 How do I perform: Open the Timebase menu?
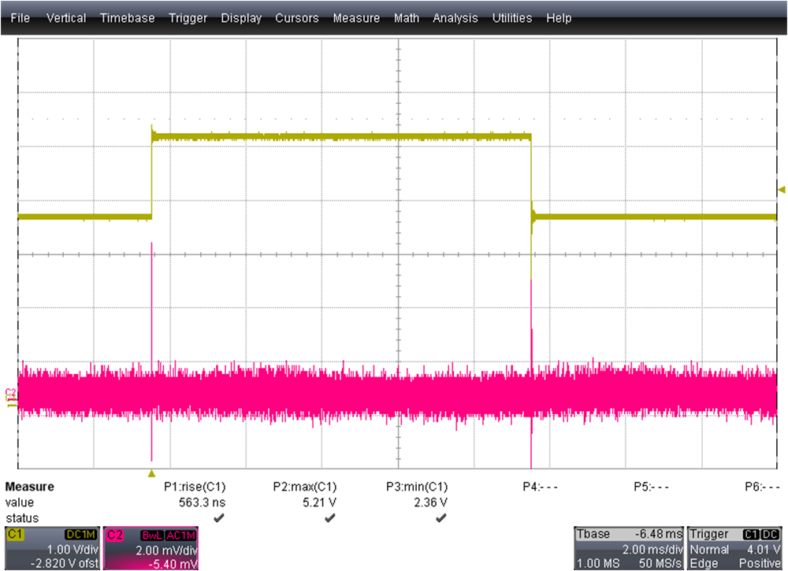tap(128, 17)
